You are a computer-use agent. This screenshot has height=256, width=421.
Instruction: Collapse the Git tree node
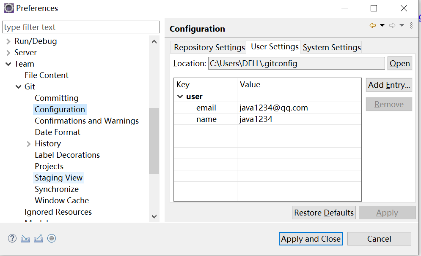(x=19, y=87)
